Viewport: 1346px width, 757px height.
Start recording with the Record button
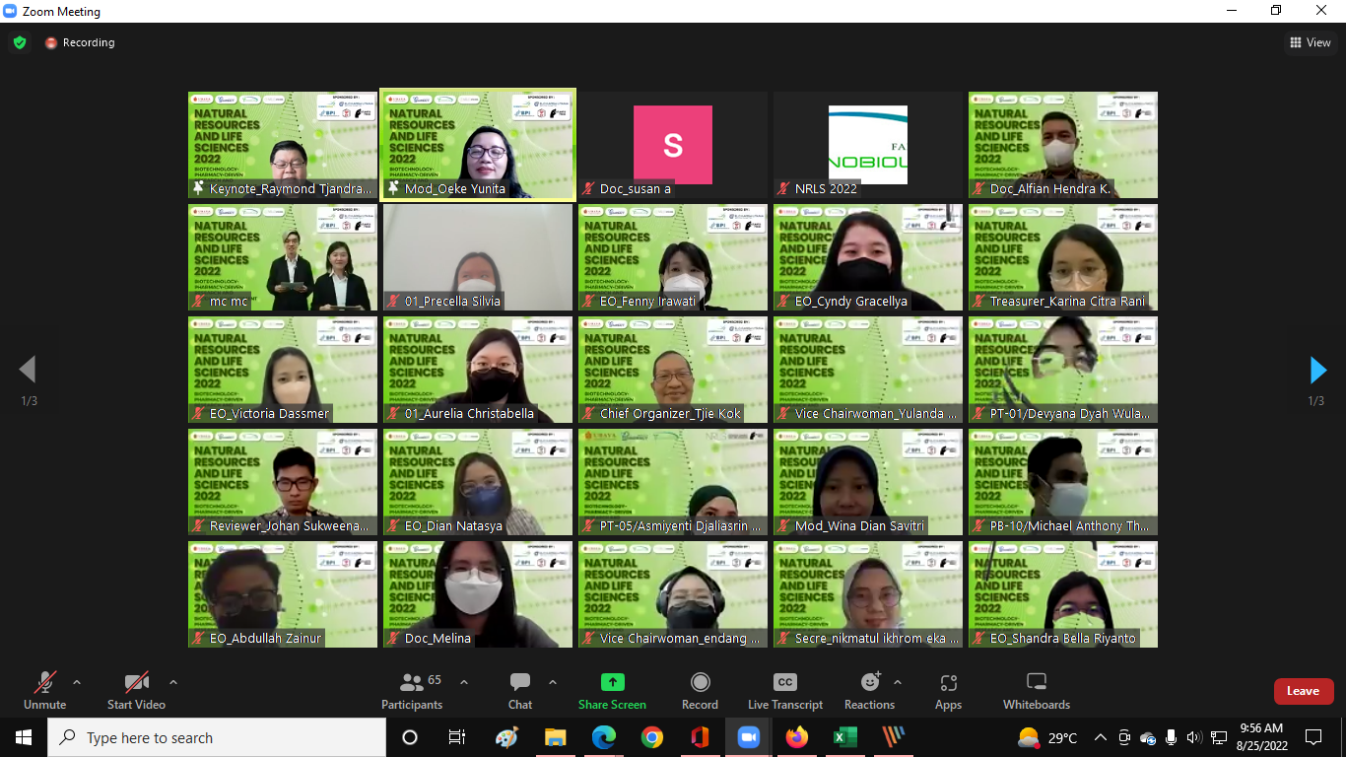[x=700, y=690]
